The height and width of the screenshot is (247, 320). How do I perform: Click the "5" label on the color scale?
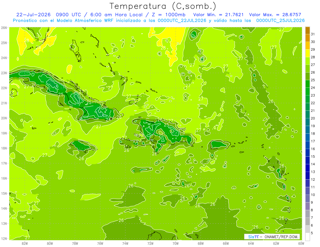pos(312,233)
